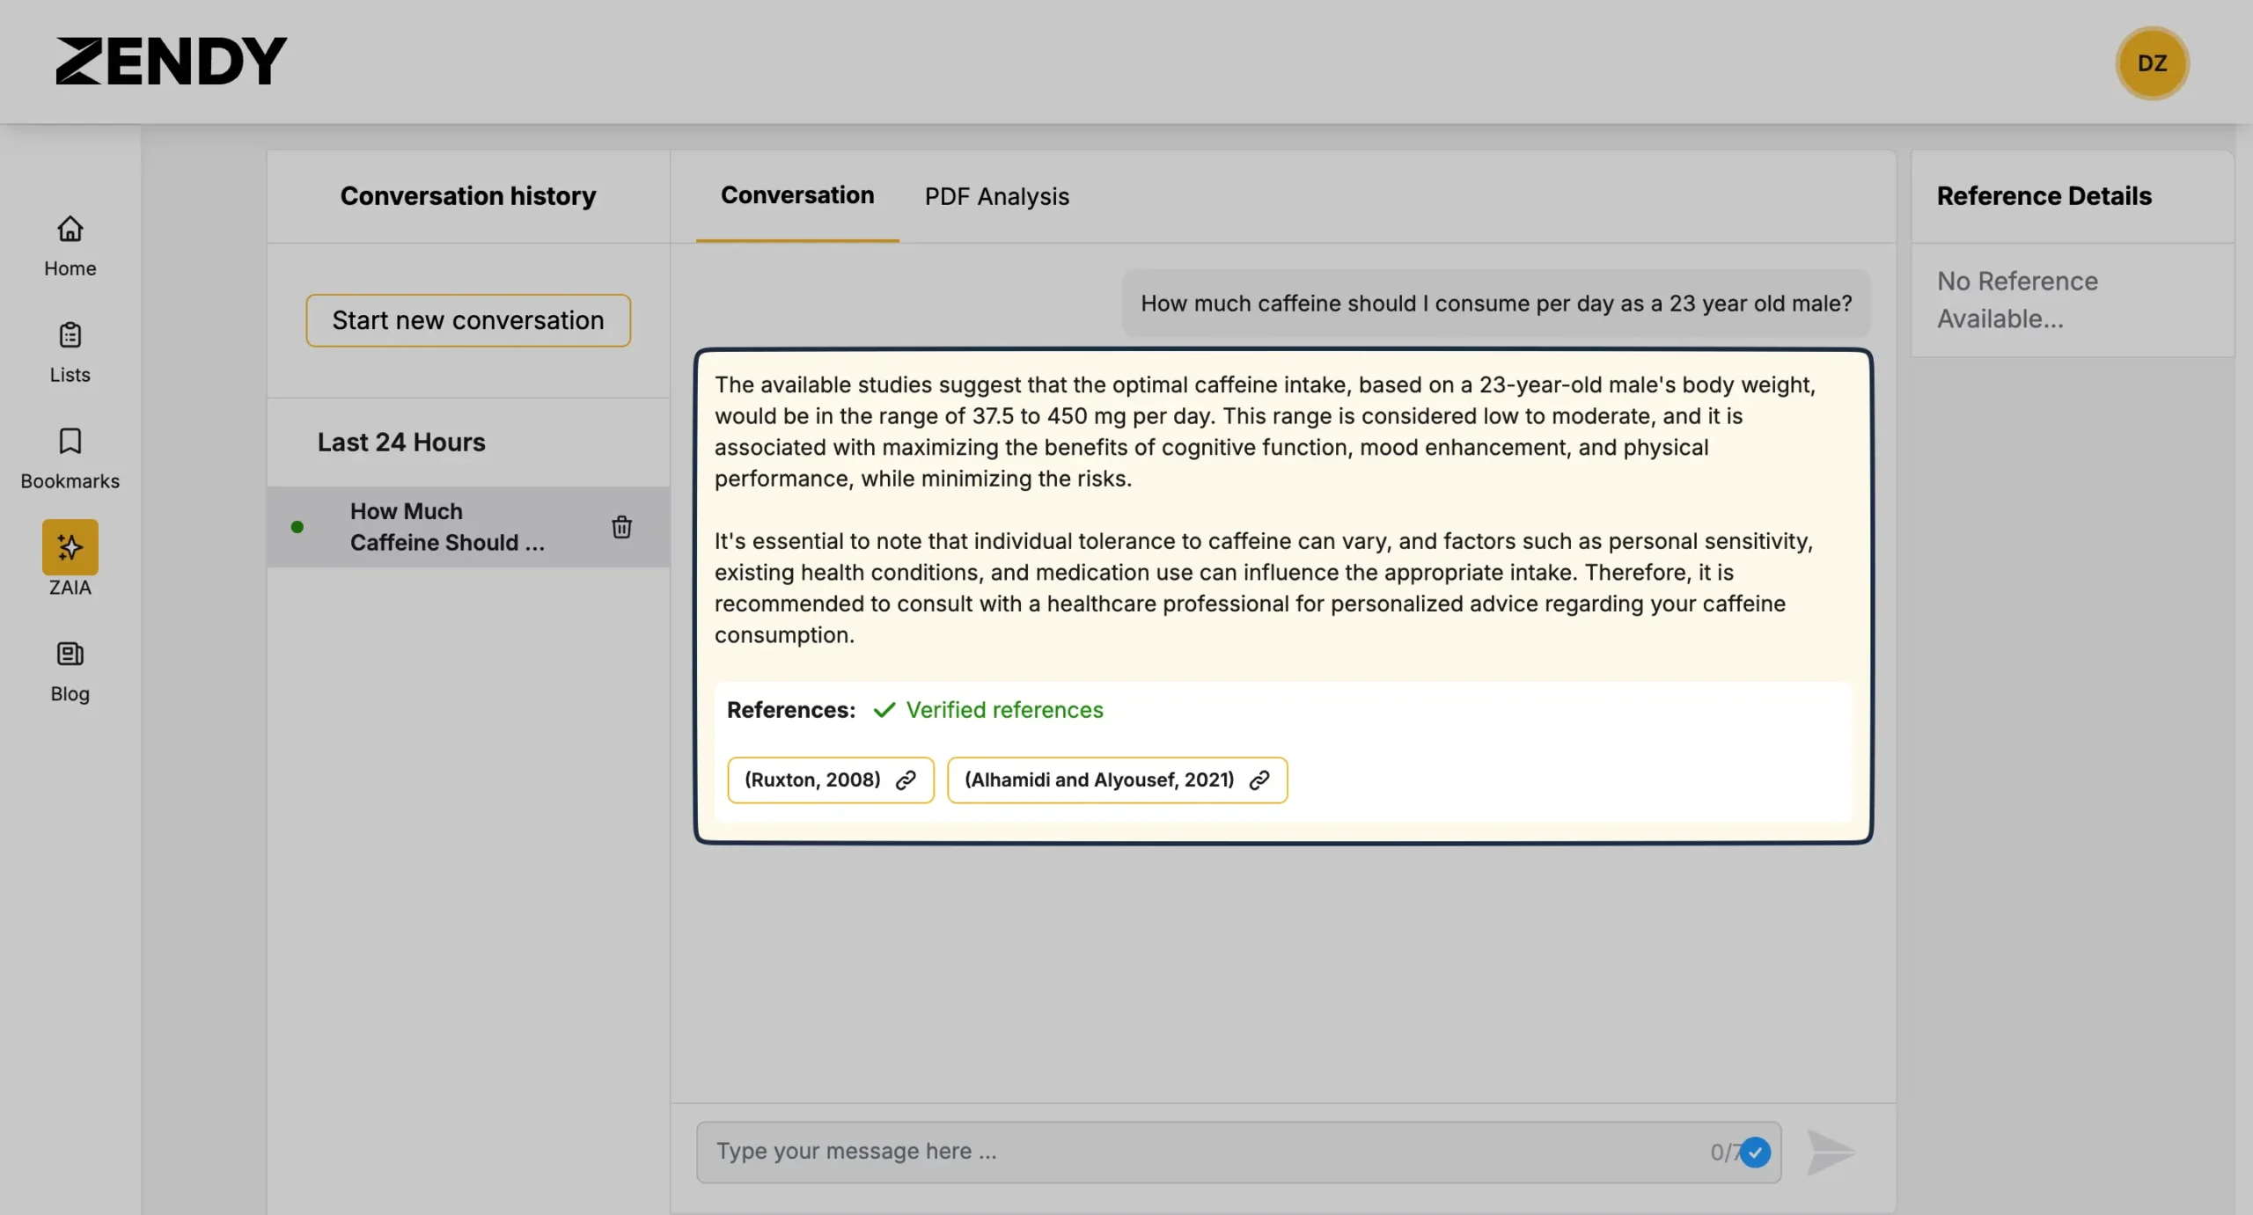Click link icon beside Alhamidi and Alyousef, 2021
2253x1215 pixels.
[x=1259, y=780]
